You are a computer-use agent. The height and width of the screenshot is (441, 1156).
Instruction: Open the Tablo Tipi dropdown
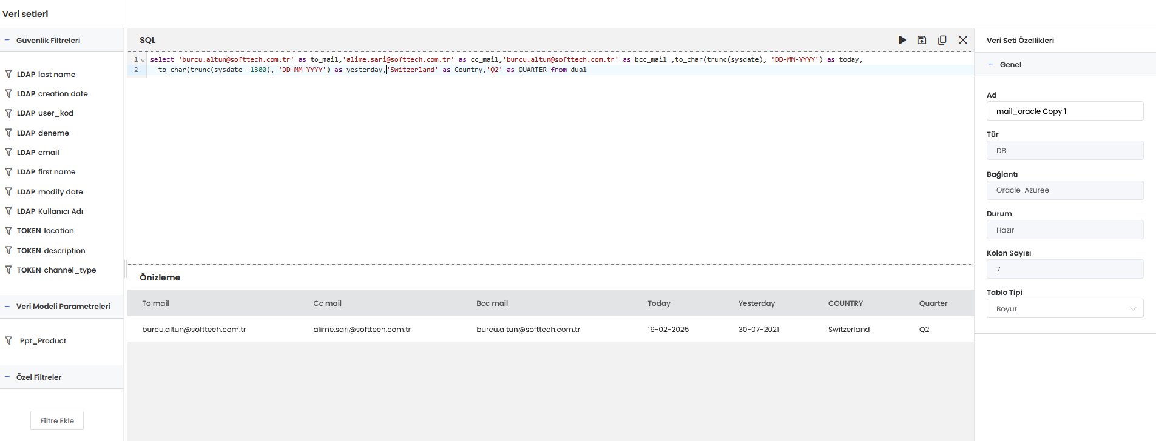[1065, 308]
